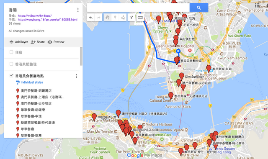The width and height of the screenshot is (268, 159).
Task: Click the red pin for 澳門茶餐廳-尖沙咀店 on the map
Action: [179, 83]
